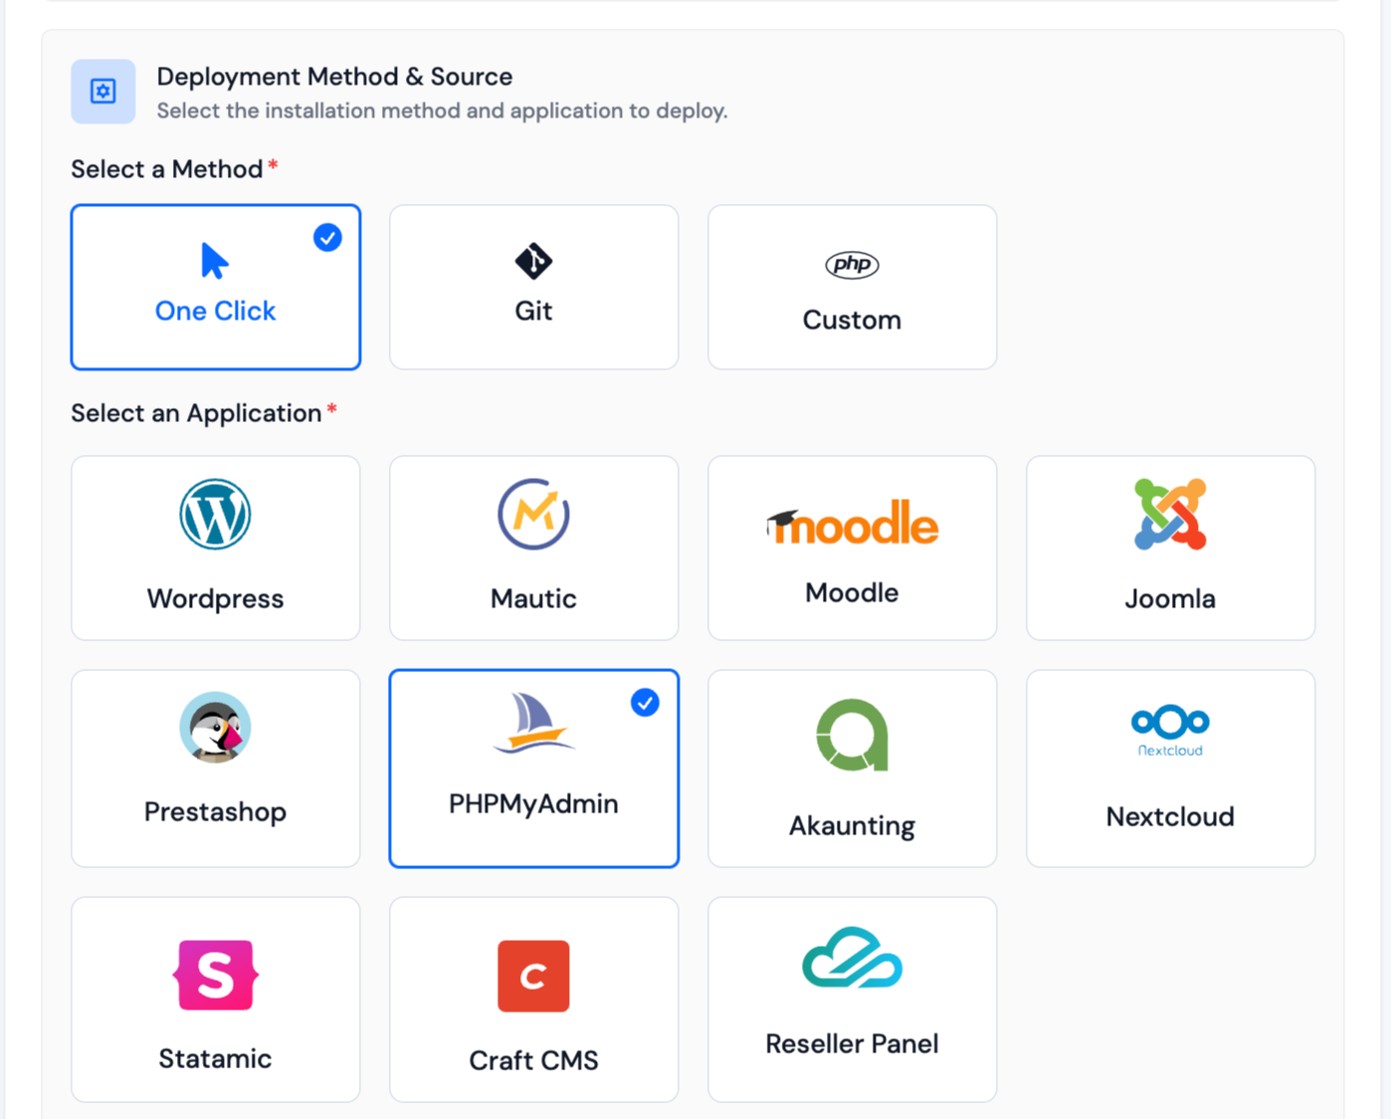Click the Deployment Method & Source header icon
This screenshot has width=1391, height=1119.
click(102, 91)
